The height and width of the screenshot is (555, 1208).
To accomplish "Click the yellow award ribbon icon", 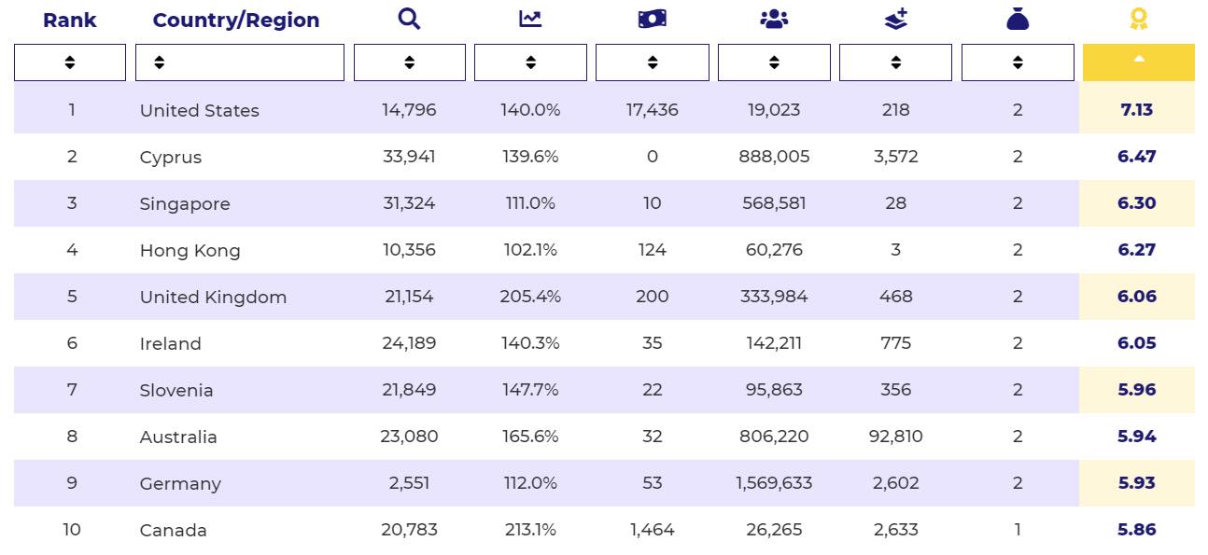I will [1138, 19].
